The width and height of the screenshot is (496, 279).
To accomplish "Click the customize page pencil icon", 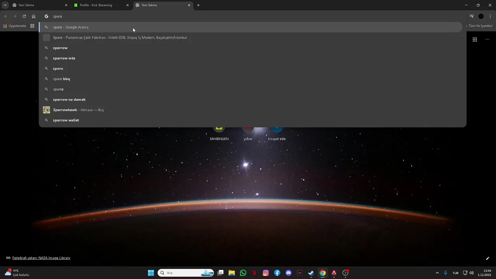I will (487, 258).
